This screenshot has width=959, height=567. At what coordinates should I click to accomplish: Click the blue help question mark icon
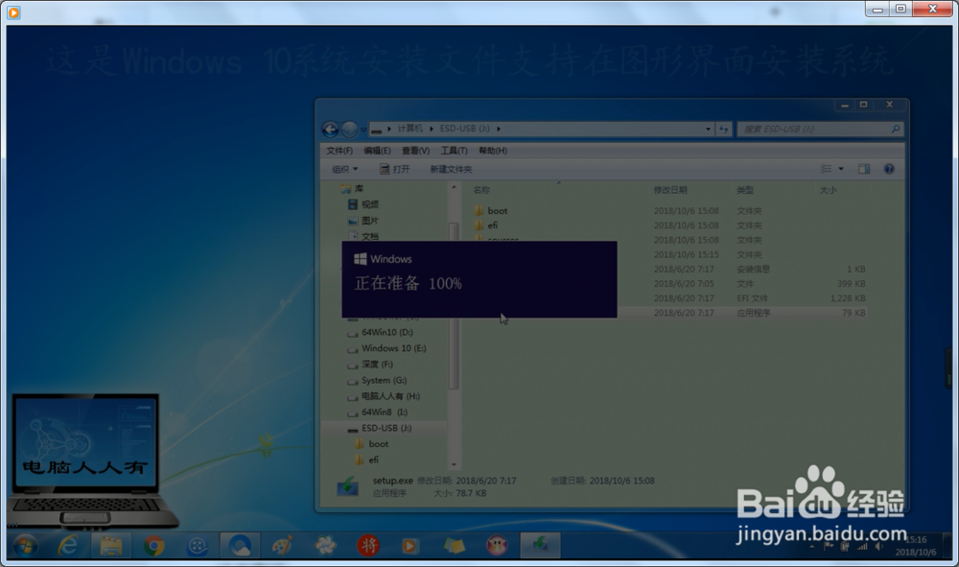click(x=889, y=169)
